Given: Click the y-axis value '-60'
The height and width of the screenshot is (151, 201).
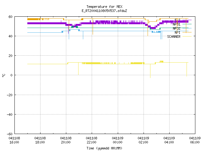Looking at the screenshot, I should [x=10, y=134].
